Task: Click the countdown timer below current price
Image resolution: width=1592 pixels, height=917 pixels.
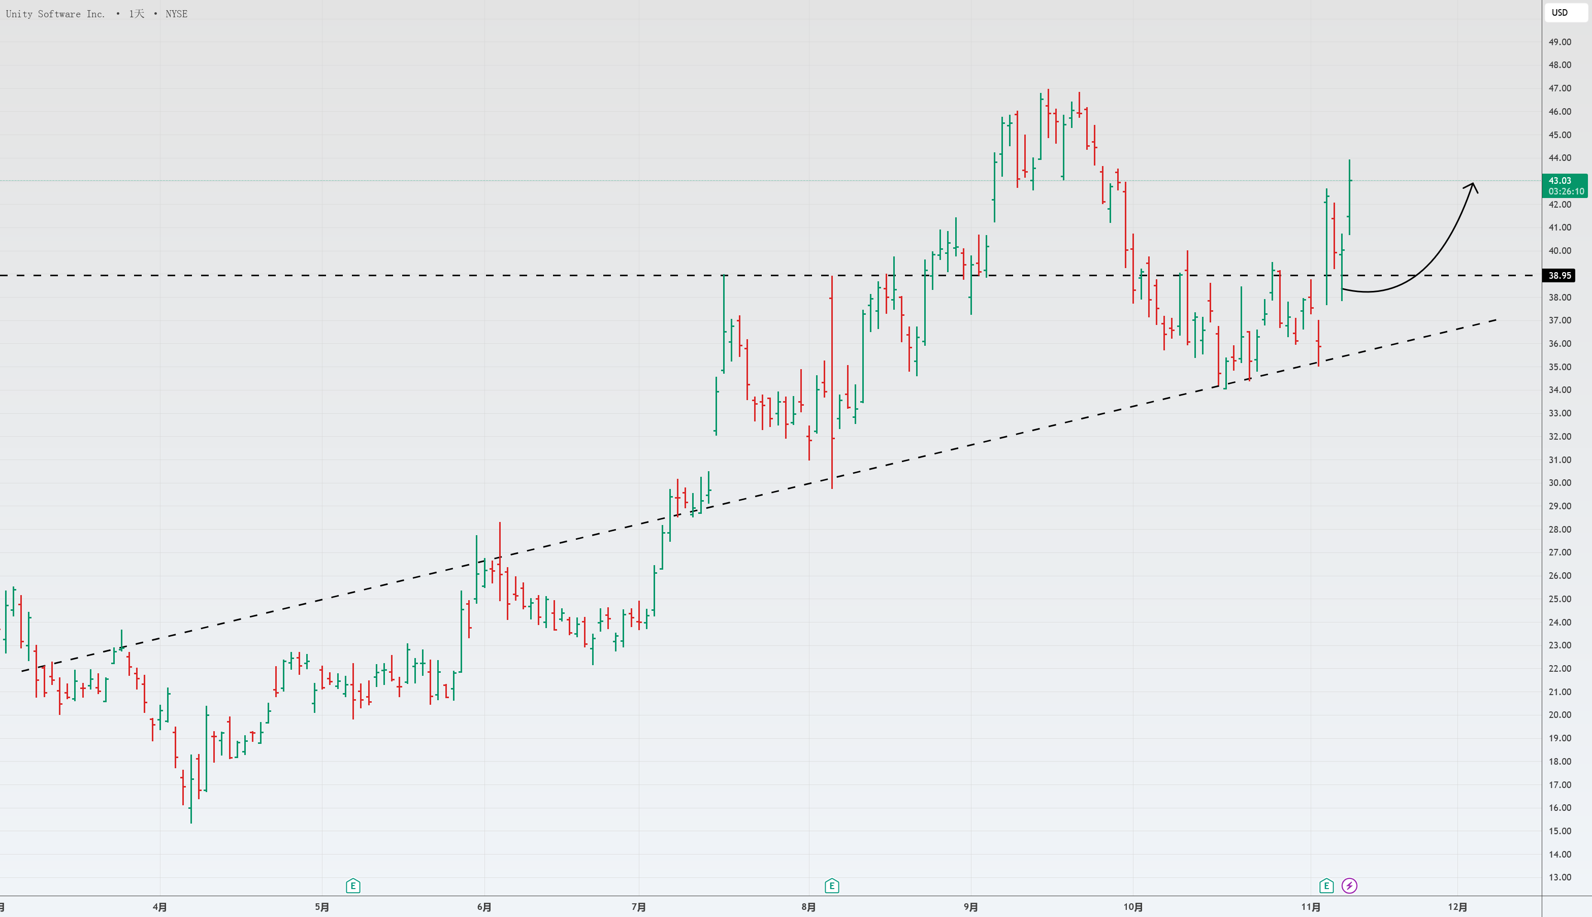Action: (x=1568, y=191)
